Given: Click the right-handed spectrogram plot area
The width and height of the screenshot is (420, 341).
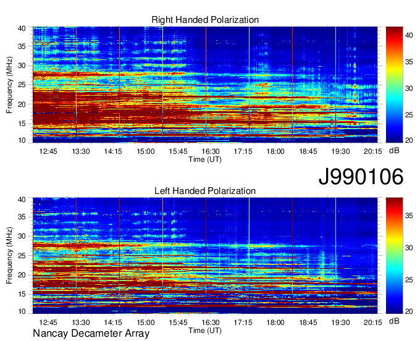Looking at the screenshot, I should (205, 85).
